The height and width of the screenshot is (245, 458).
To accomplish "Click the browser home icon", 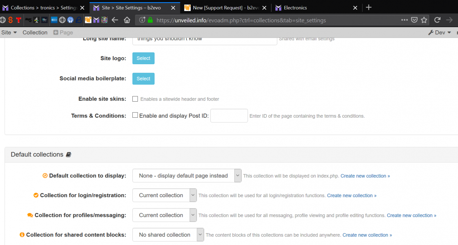I will tap(127, 20).
